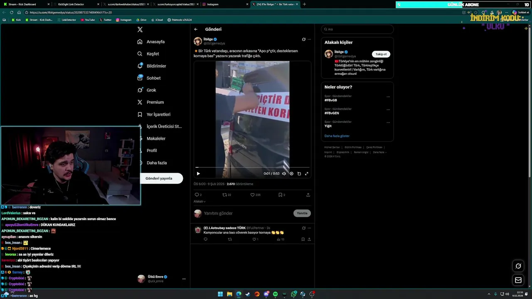Open Sohbet (messages) in the sidebar
Viewport: 532px width, 299px height.
click(149, 78)
